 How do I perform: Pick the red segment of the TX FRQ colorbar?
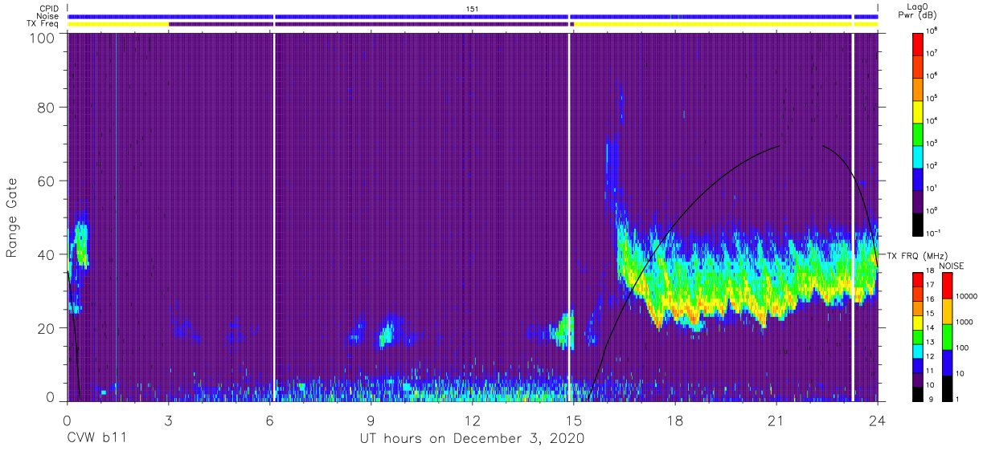[x=917, y=279]
